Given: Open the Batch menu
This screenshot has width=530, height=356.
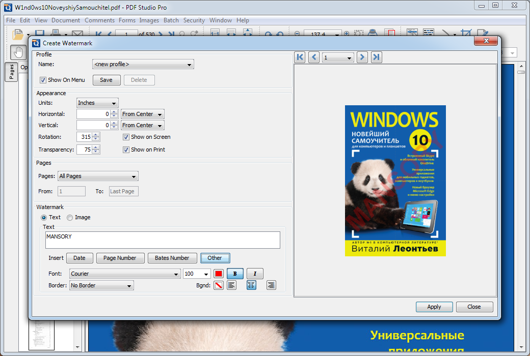Looking at the screenshot, I should tap(171, 20).
